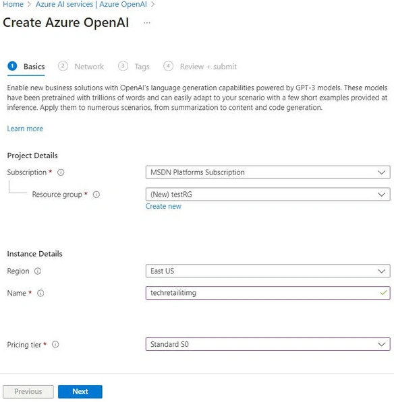Expand the Subscription dropdown
The width and height of the screenshot is (394, 402).
(x=268, y=172)
